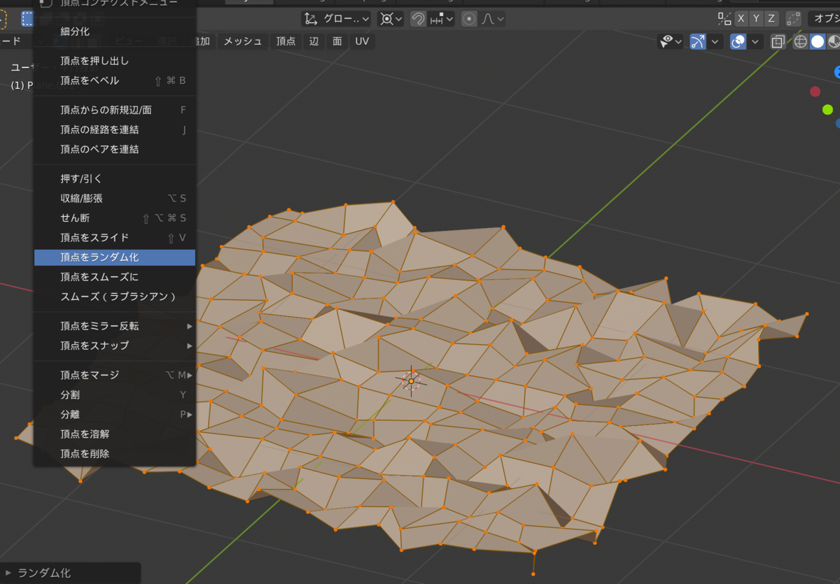The image size is (840, 584).
Task: Open the gizmo settings dropdown arrow
Action: pyautogui.click(x=715, y=42)
